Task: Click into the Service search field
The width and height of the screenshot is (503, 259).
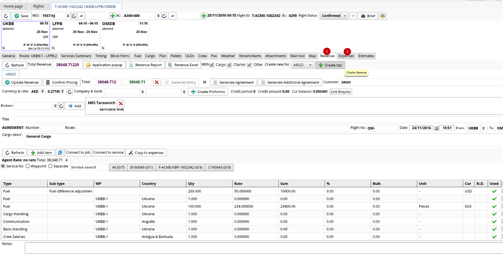Action: [x=89, y=167]
